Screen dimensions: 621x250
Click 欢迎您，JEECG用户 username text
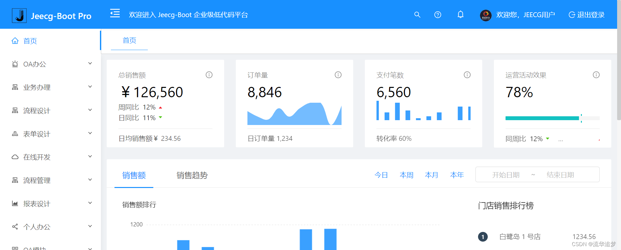coord(526,15)
